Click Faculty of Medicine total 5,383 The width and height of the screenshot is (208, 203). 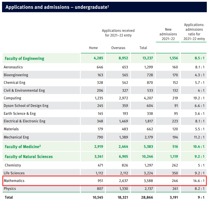(x=148, y=147)
